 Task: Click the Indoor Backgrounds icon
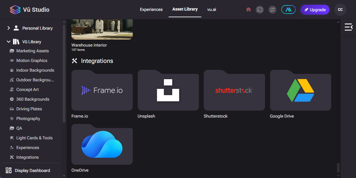(x=12, y=70)
